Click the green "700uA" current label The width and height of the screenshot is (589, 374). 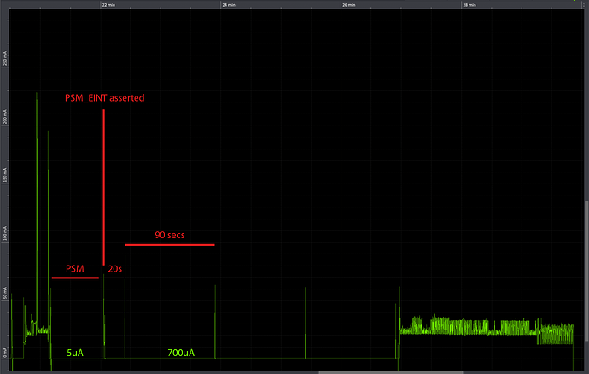click(180, 352)
